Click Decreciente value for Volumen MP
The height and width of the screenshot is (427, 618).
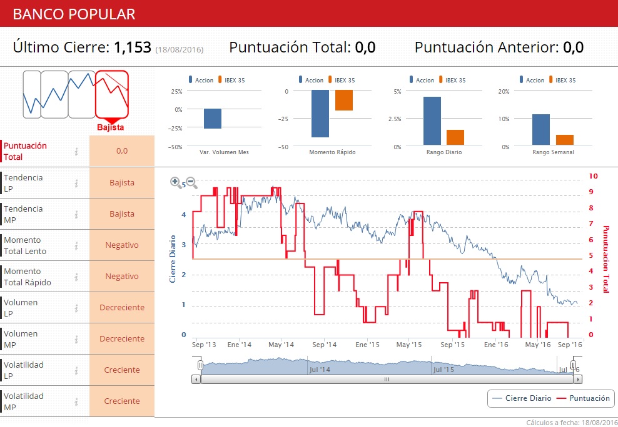pos(122,339)
